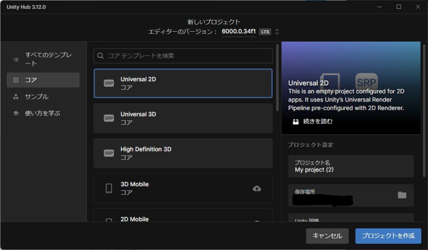Select the Universal 2D template
This screenshot has height=250, width=428.
183,83
